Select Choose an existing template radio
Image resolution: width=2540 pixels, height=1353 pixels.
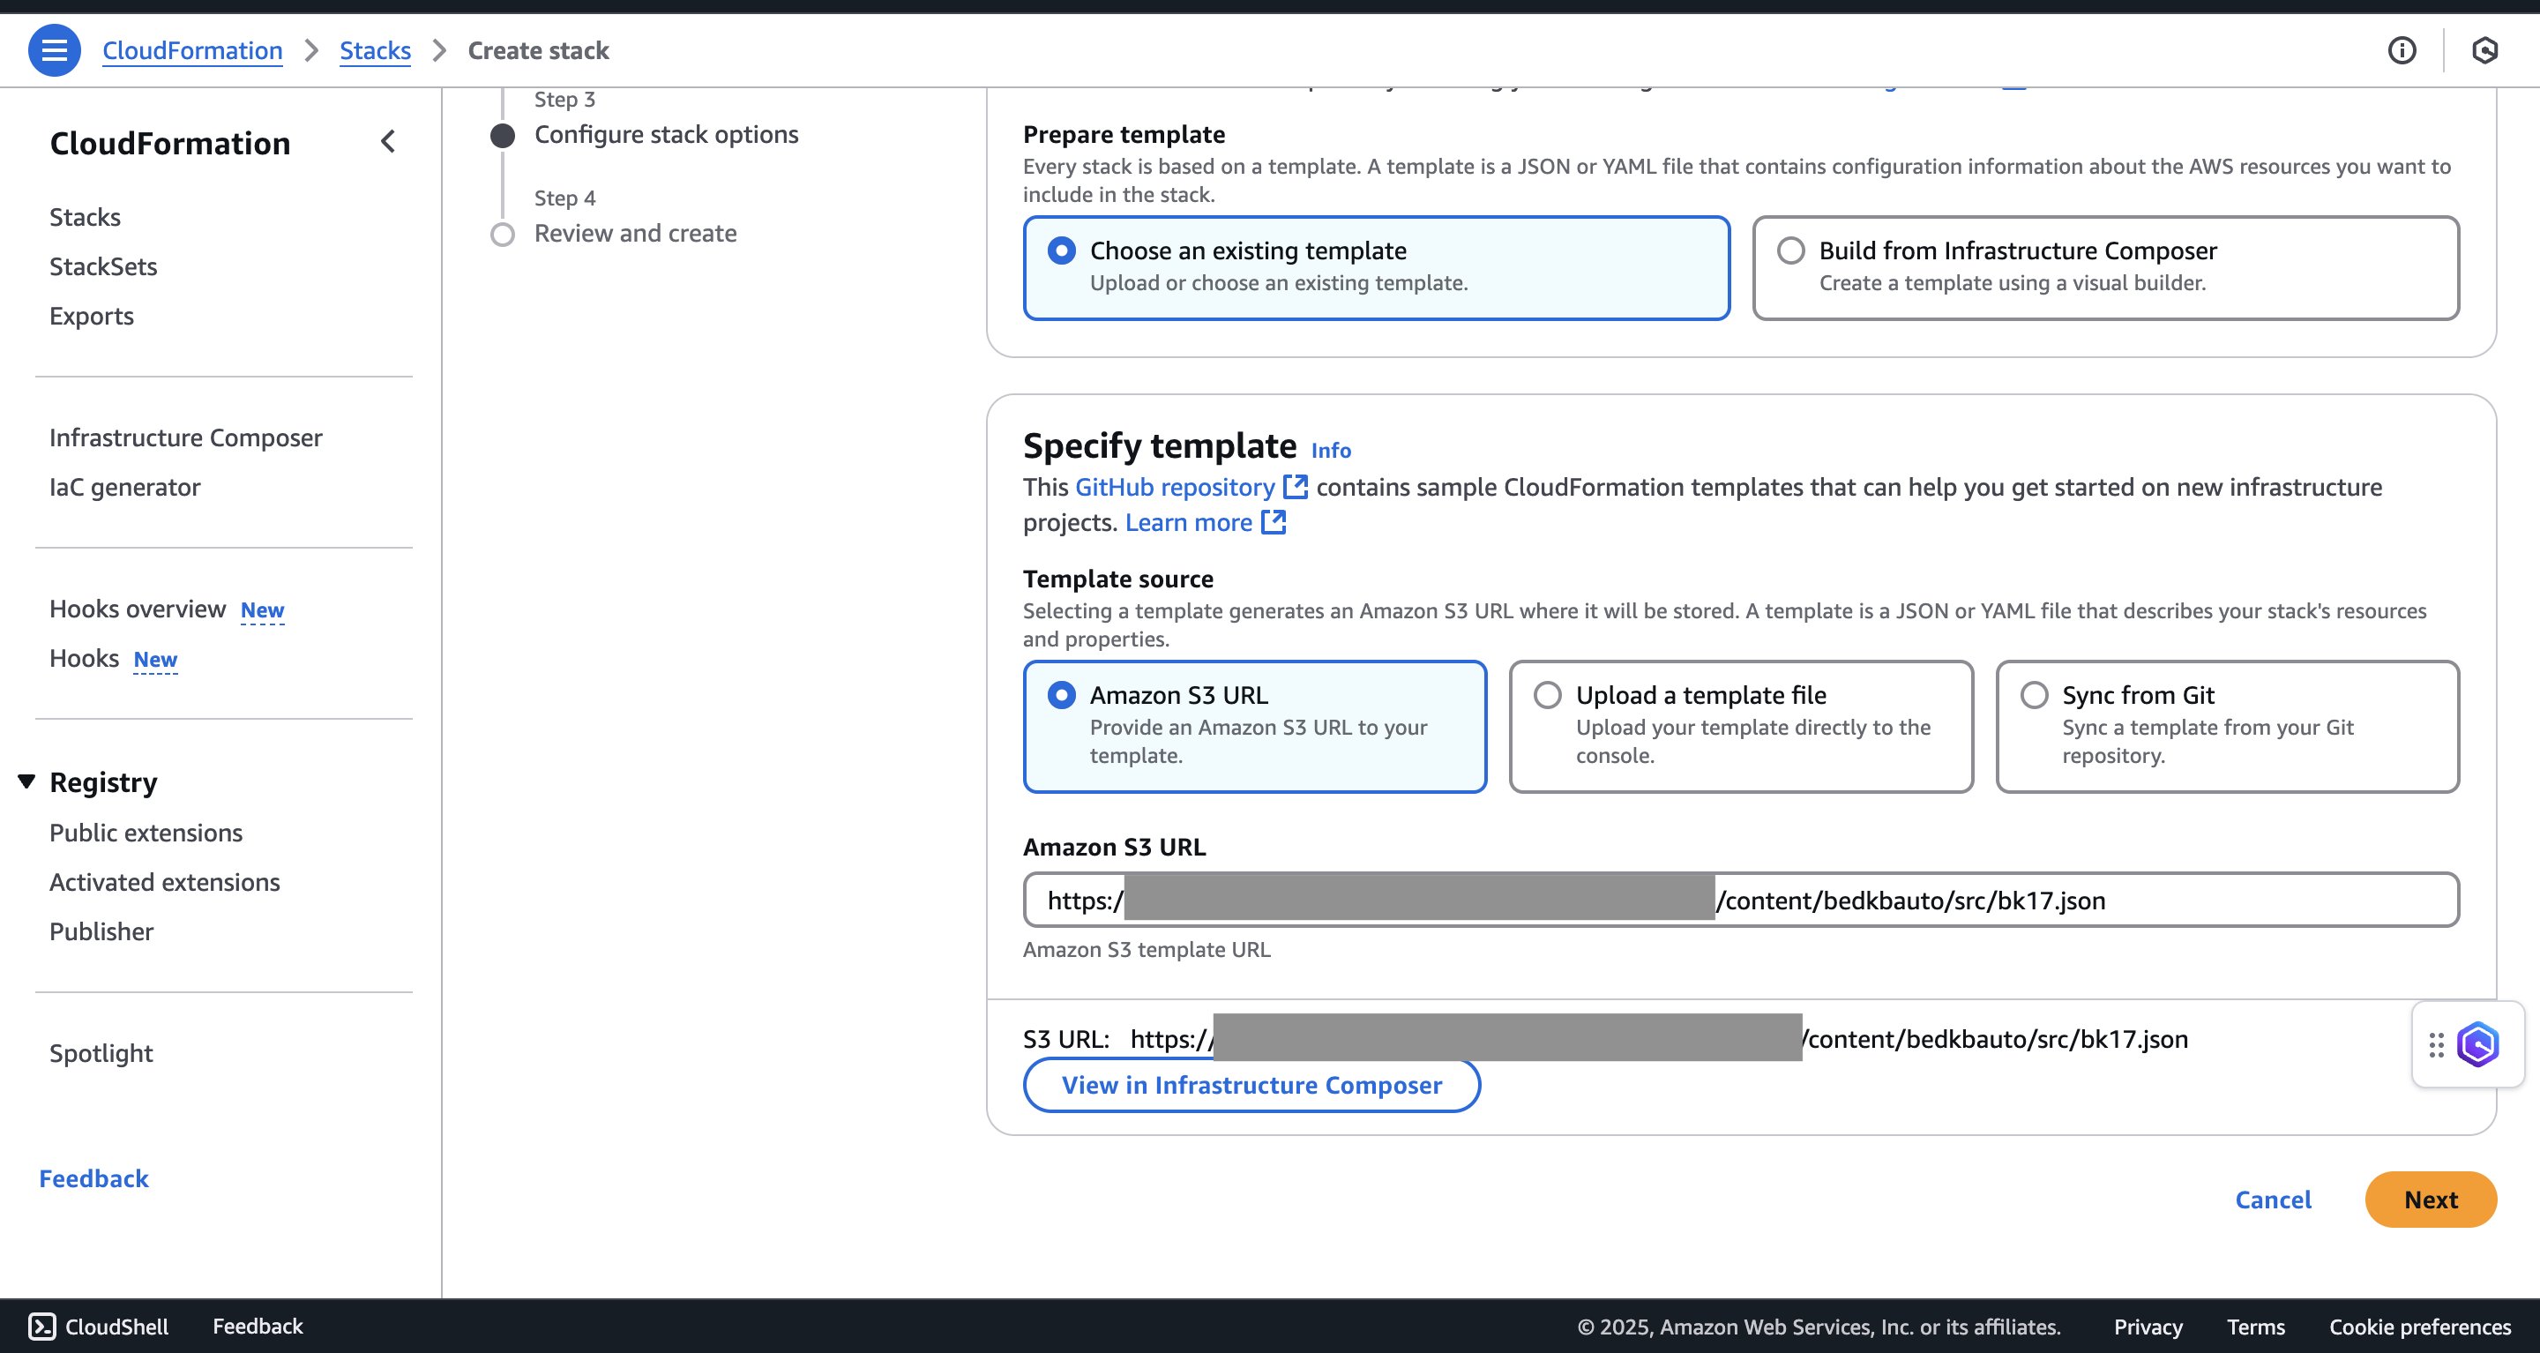coord(1061,250)
